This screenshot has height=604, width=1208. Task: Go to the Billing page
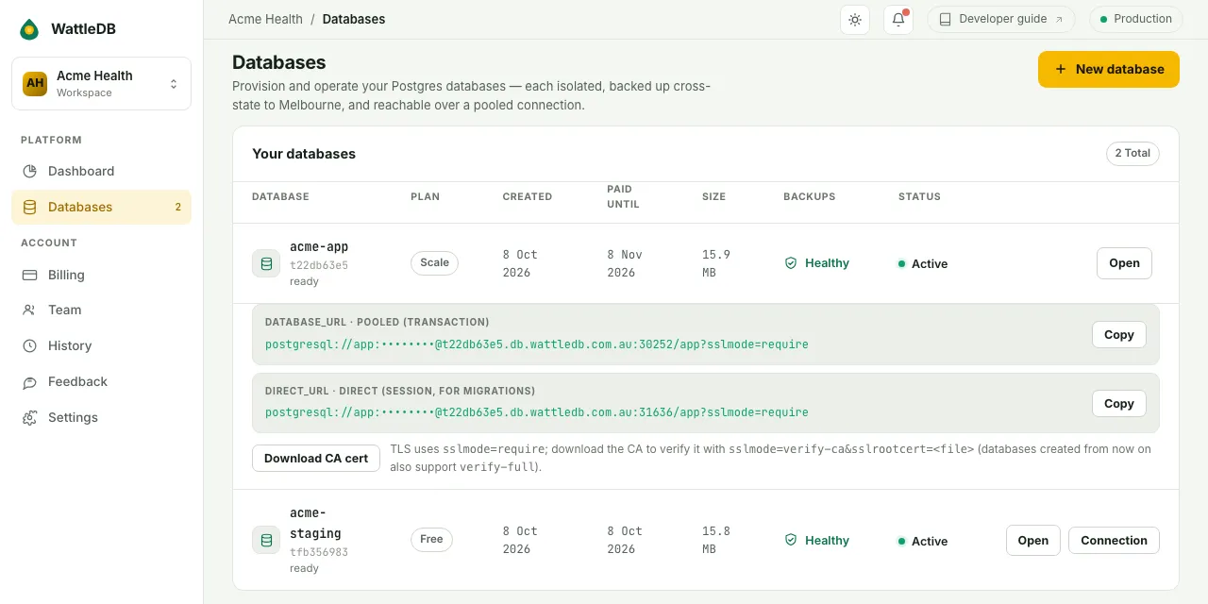[101, 275]
